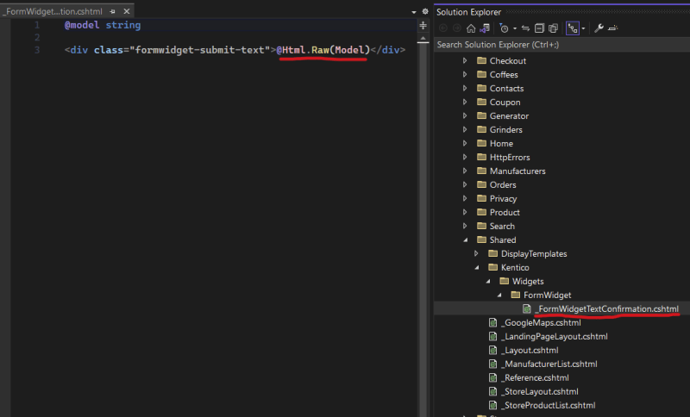Expand the Coffees folder
This screenshot has width=690, height=417.
pos(465,74)
